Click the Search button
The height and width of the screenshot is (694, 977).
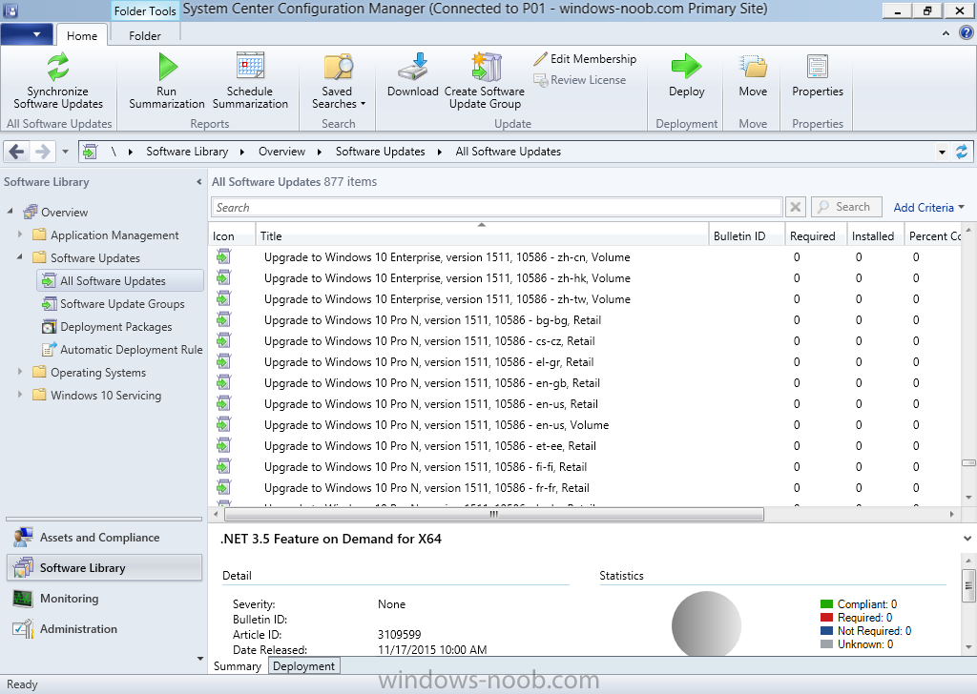pos(845,207)
